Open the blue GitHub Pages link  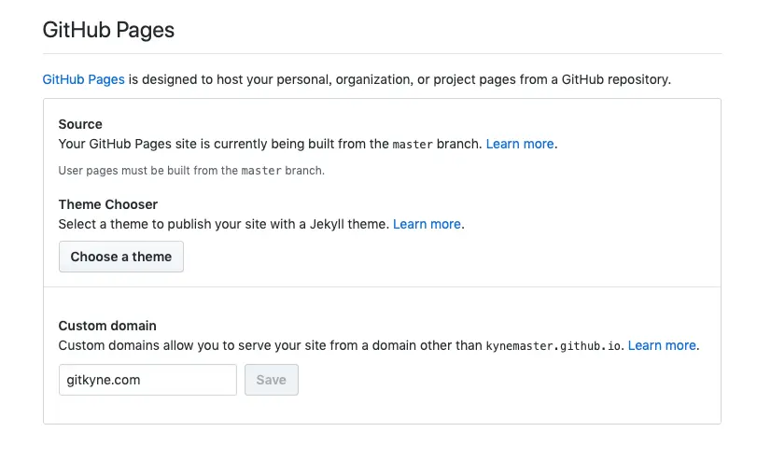(84, 79)
